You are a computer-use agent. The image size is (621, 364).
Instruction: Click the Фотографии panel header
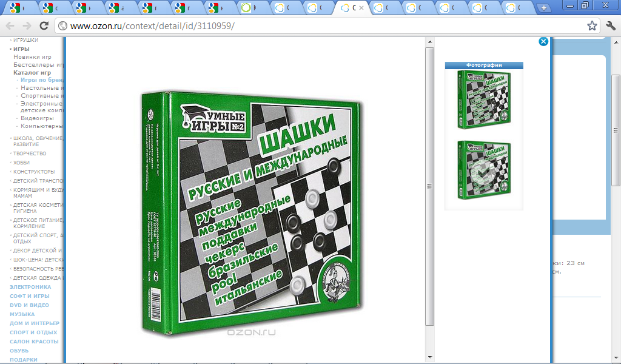point(484,66)
